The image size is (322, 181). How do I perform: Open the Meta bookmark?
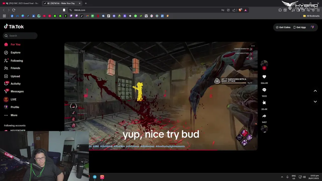(17, 16)
